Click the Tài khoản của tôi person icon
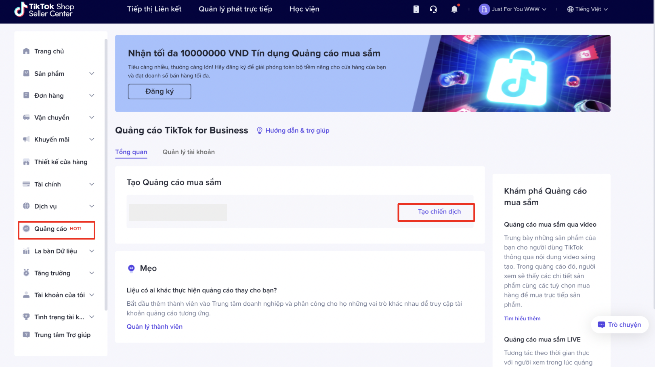655x367 pixels. click(x=26, y=295)
